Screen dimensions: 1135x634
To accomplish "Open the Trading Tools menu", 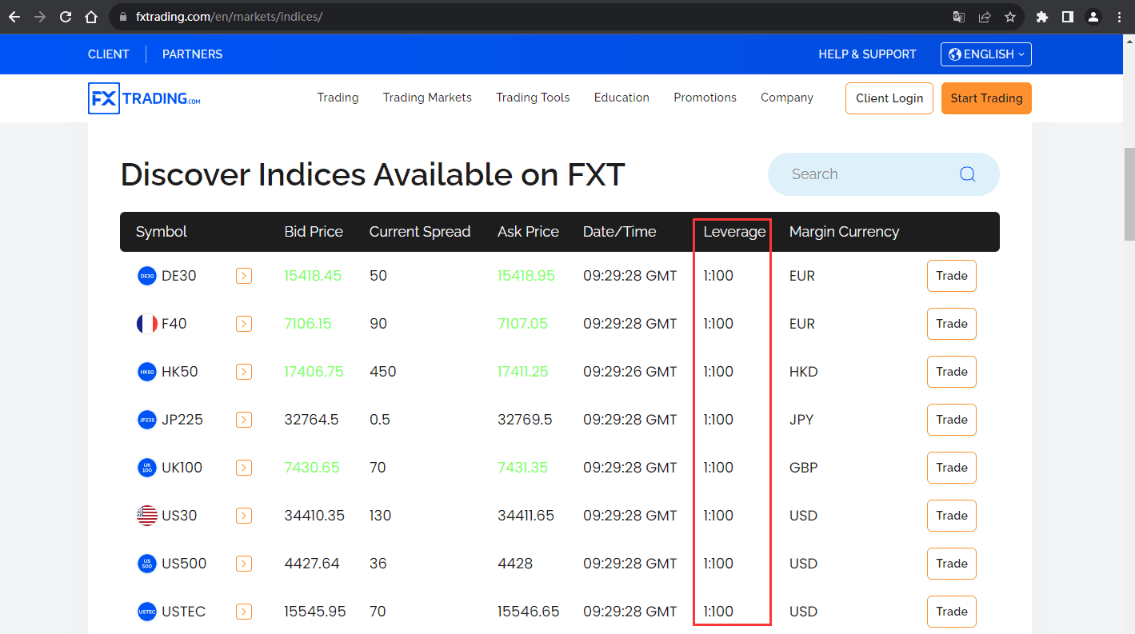I will [533, 98].
